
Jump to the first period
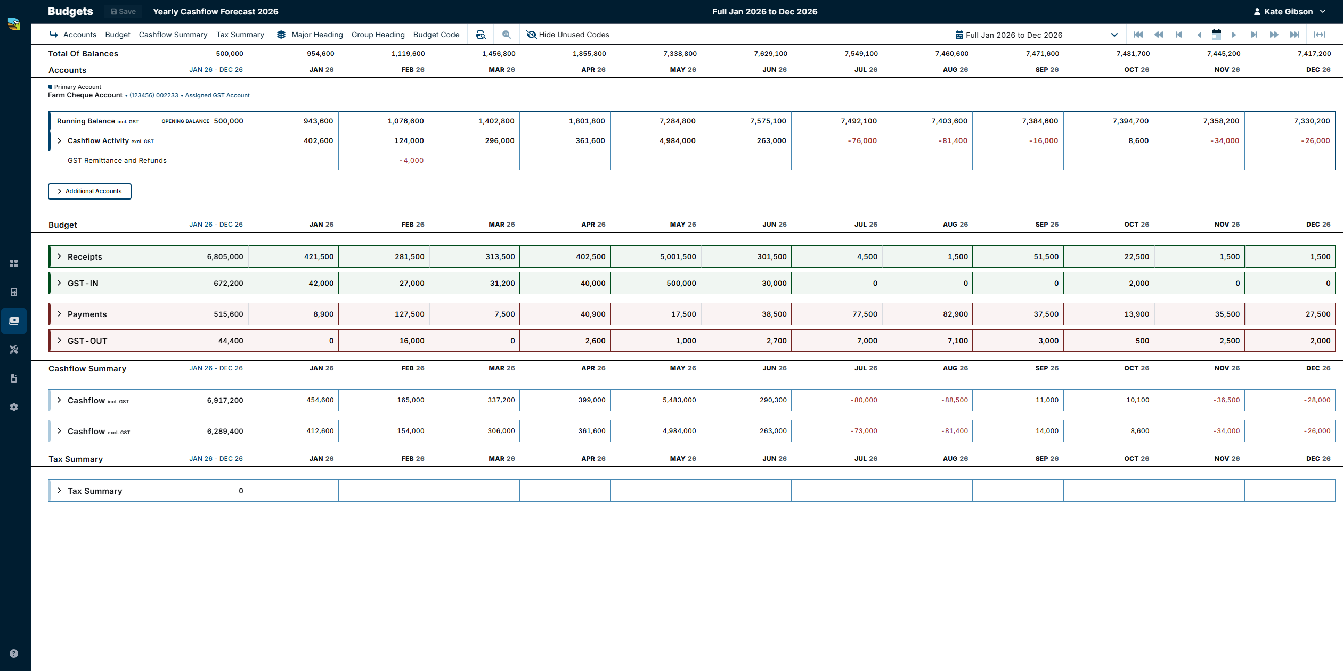pyautogui.click(x=1138, y=35)
